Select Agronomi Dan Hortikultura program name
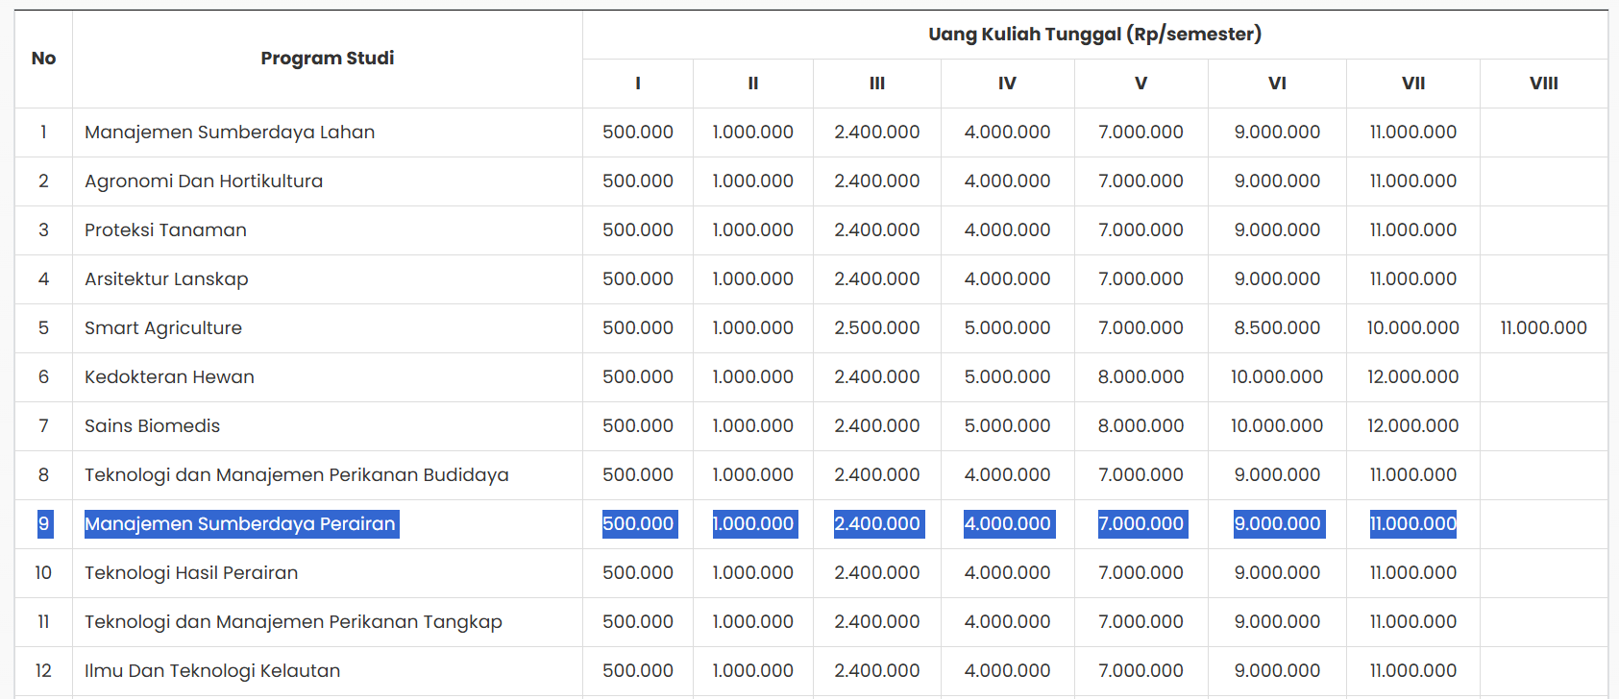The width and height of the screenshot is (1619, 699). tap(204, 181)
